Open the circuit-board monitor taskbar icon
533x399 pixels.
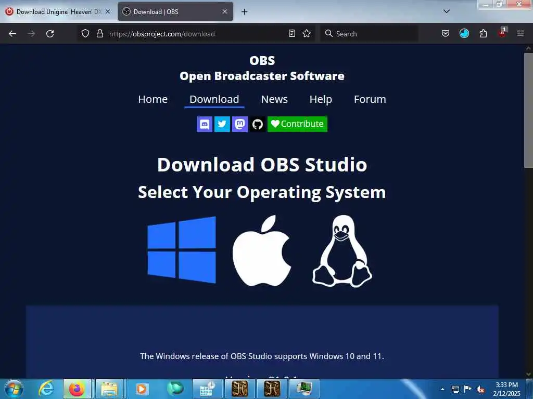pos(304,389)
